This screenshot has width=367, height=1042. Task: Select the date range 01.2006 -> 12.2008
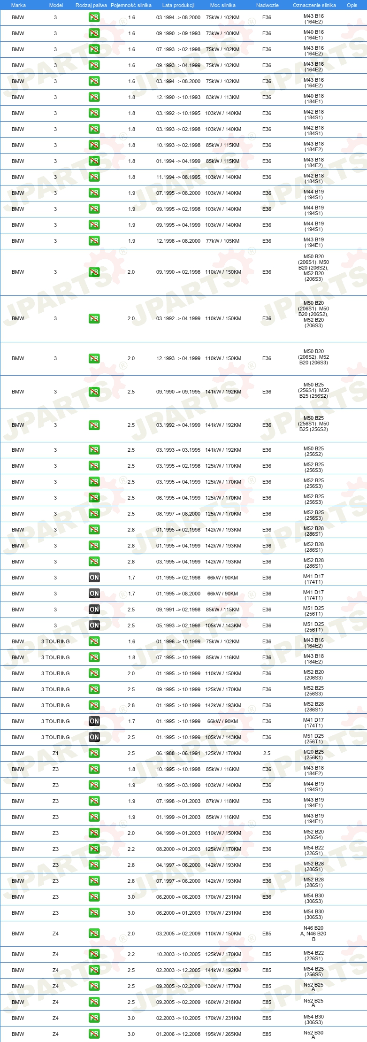tap(178, 1034)
